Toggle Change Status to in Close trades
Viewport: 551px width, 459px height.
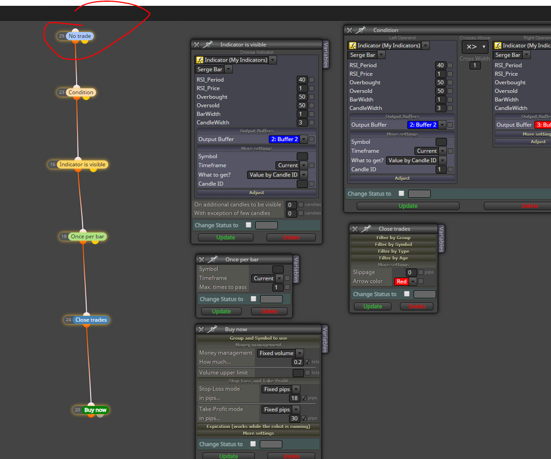click(407, 294)
